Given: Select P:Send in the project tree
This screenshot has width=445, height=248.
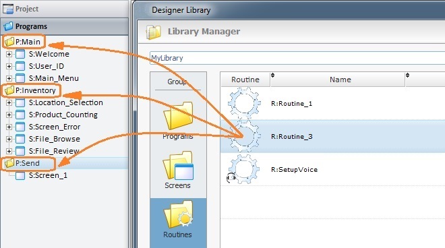Looking at the screenshot, I should coord(22,163).
